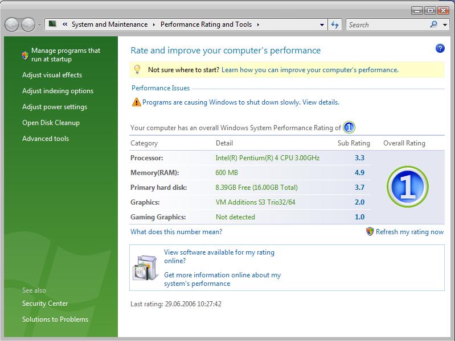Viewport: 455px width, 341px height.
Task: Launch Open Disk Cleanup
Action: click(x=51, y=123)
